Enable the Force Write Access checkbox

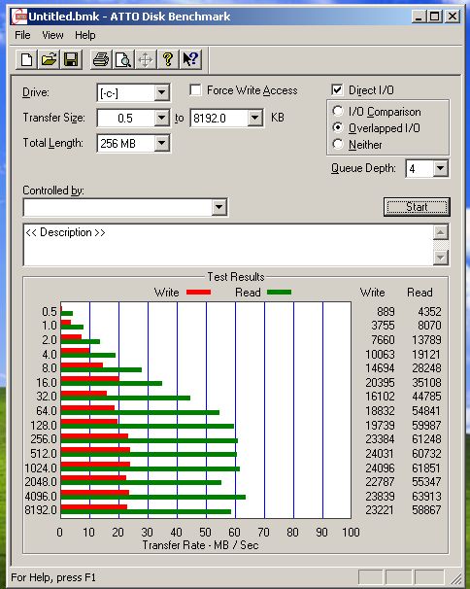(195, 90)
